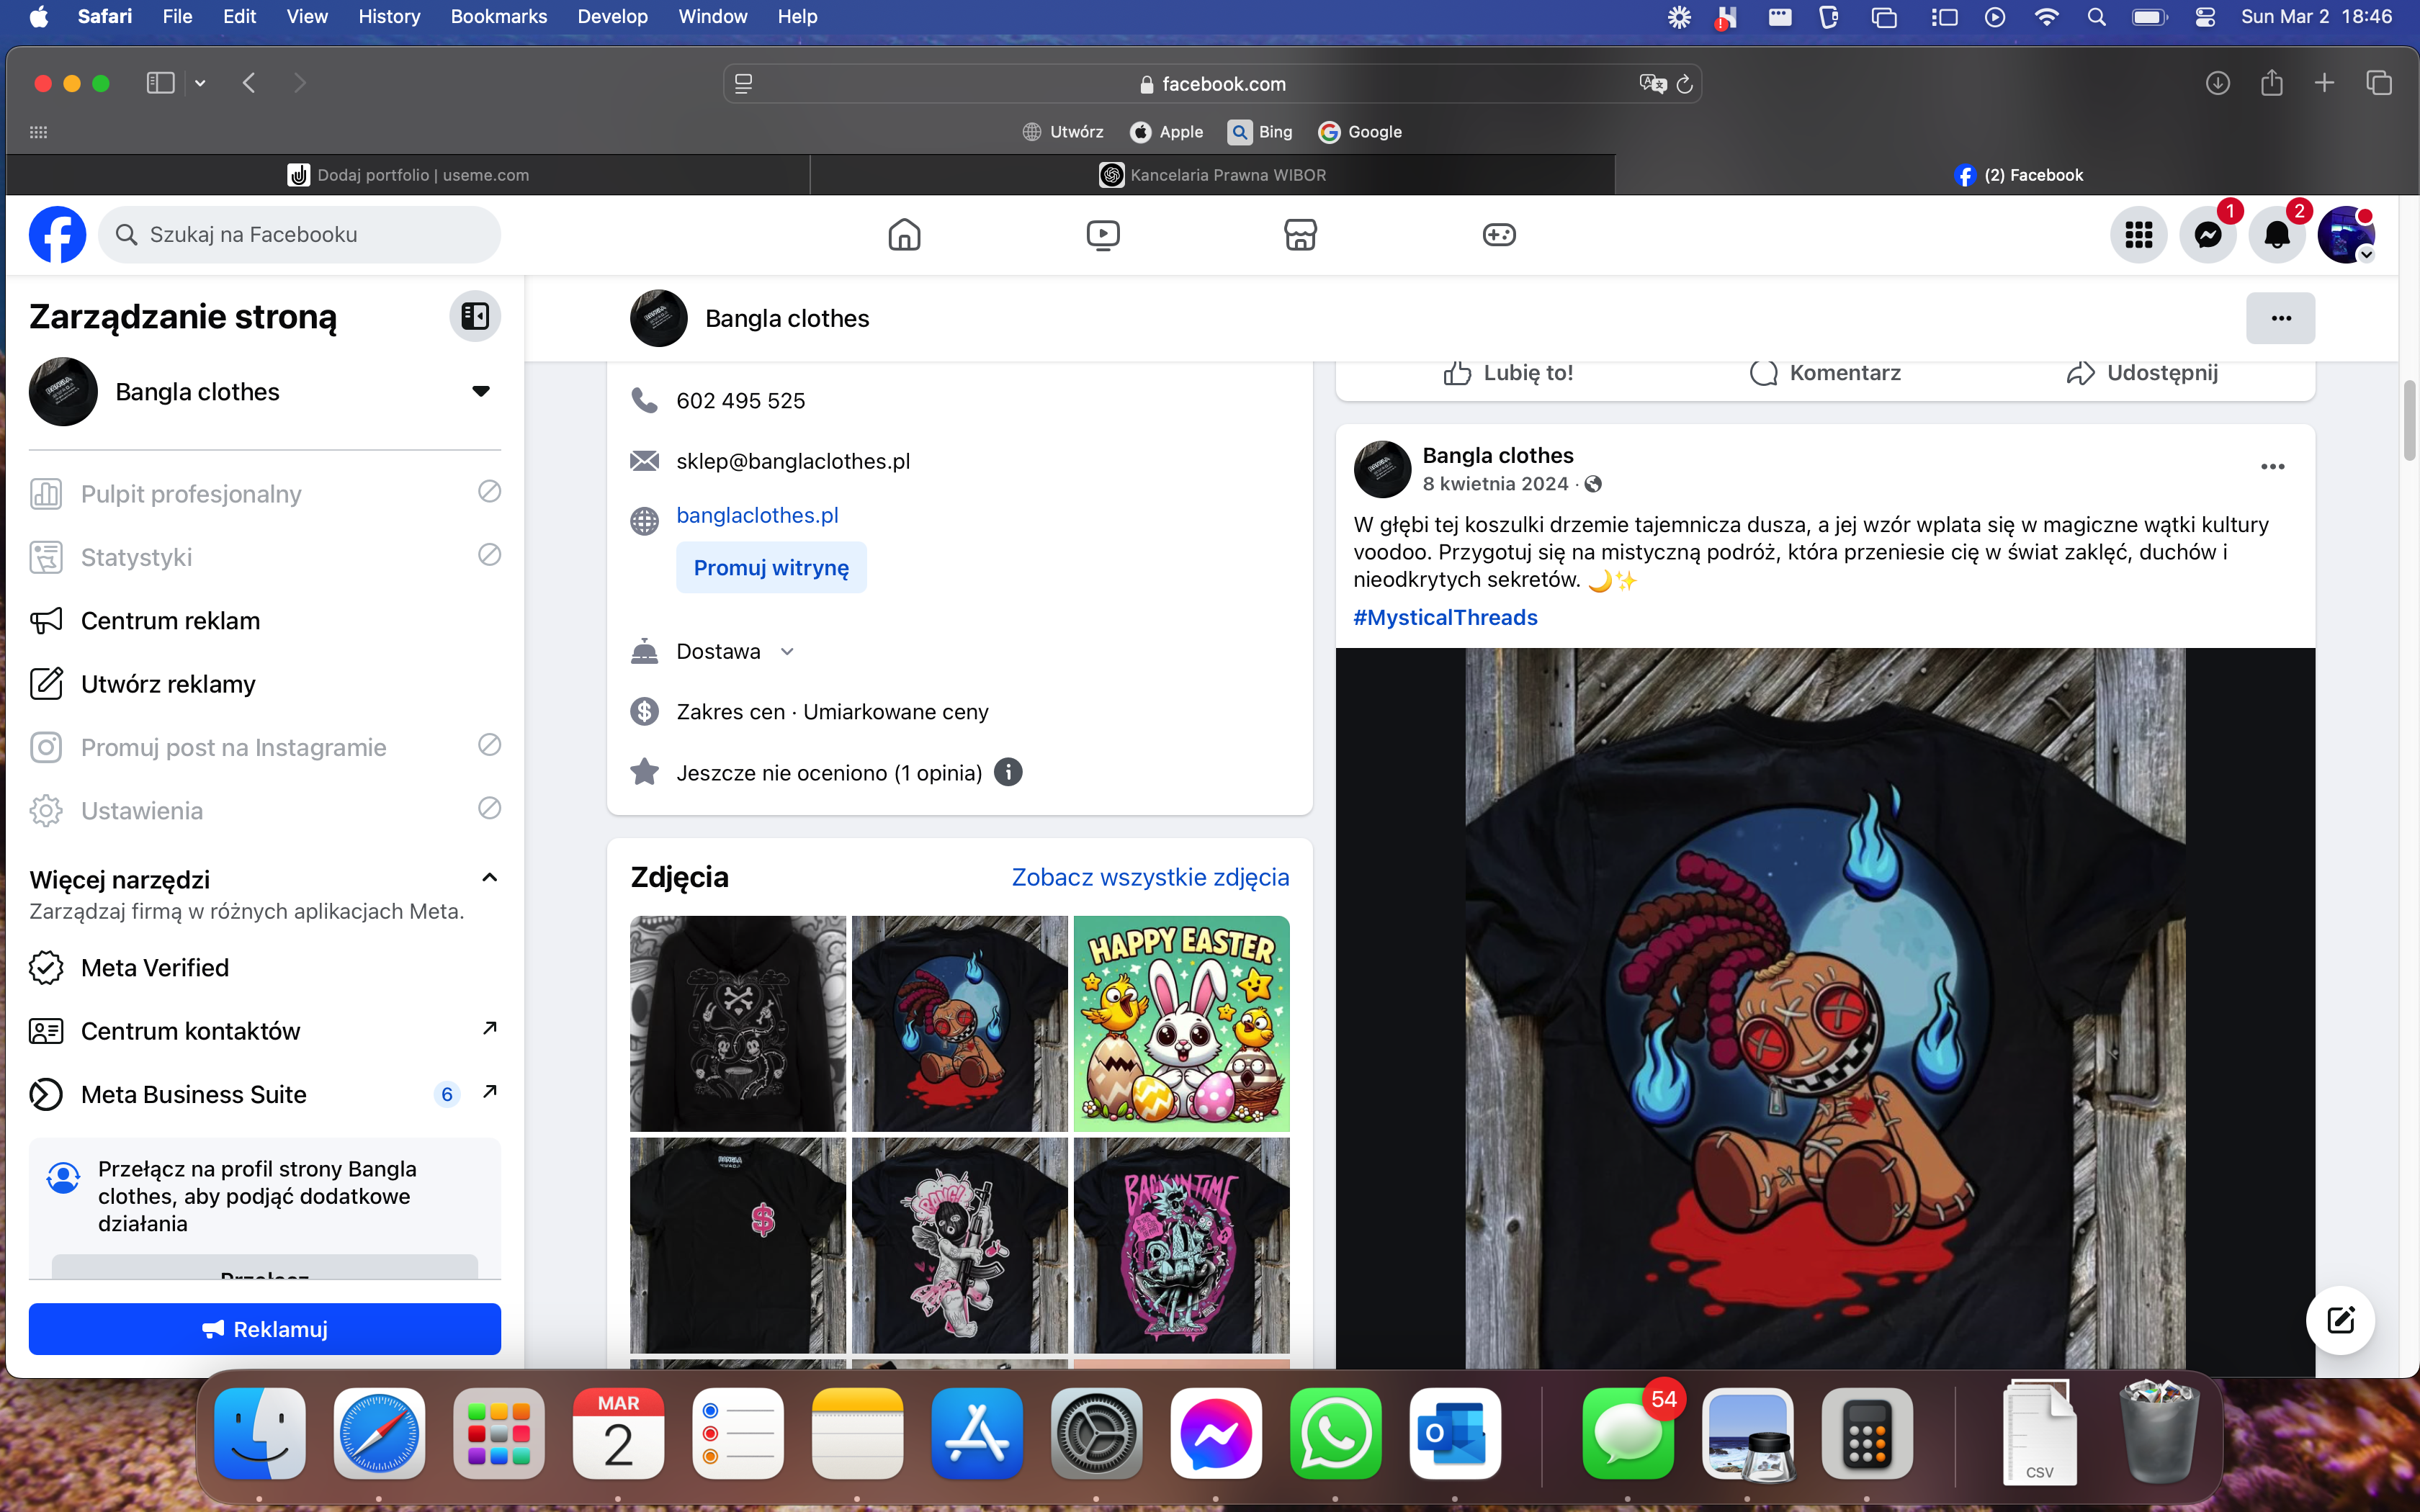Open the Bangla clothes page switcher dropdown
The height and width of the screenshot is (1512, 2420).
(x=481, y=391)
